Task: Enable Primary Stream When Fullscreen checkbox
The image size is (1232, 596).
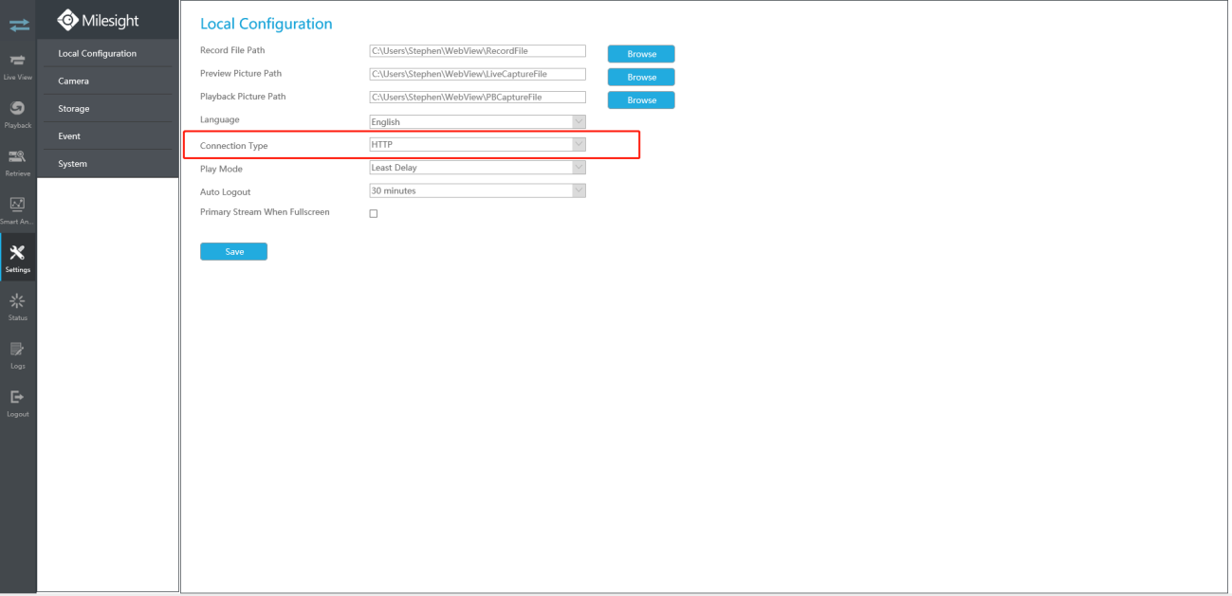Action: 373,214
